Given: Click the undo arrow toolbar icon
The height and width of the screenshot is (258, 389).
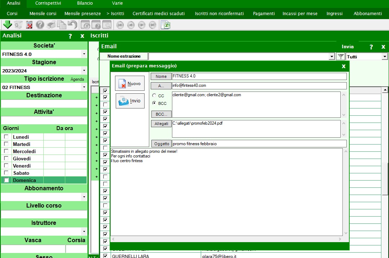Looking at the screenshot, I should point(72,25).
